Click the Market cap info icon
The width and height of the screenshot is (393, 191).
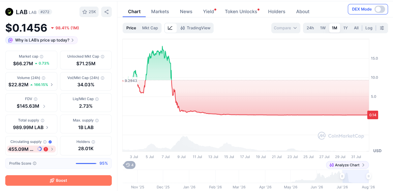point(42,57)
